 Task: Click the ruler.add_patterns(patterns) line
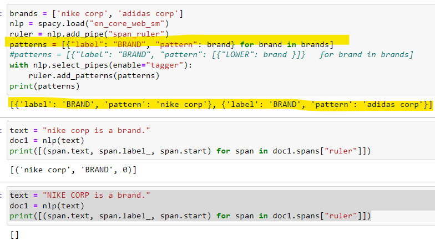[94, 75]
